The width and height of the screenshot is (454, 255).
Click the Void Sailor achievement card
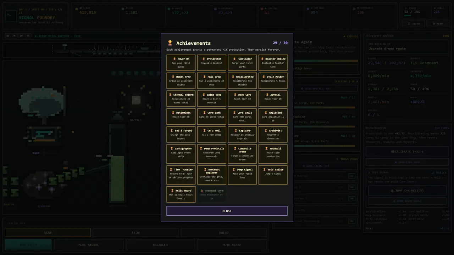point(273,175)
